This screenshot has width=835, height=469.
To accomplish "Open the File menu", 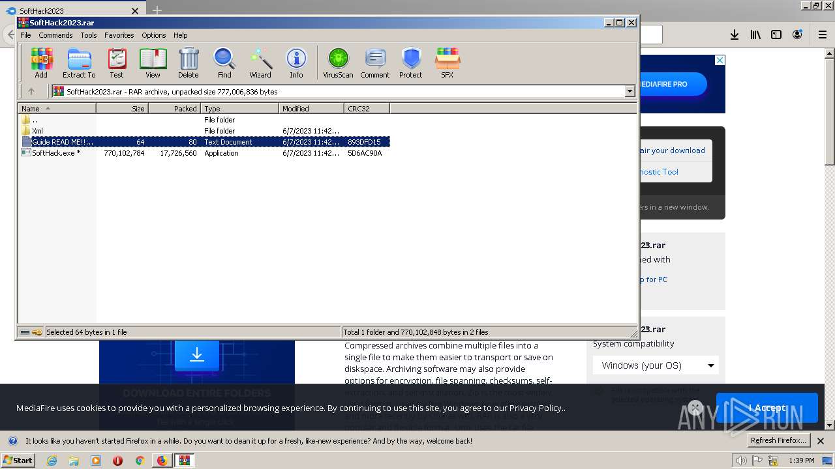I will click(x=25, y=35).
